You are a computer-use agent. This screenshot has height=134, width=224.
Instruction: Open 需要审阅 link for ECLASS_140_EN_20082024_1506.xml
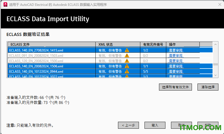point(176,66)
